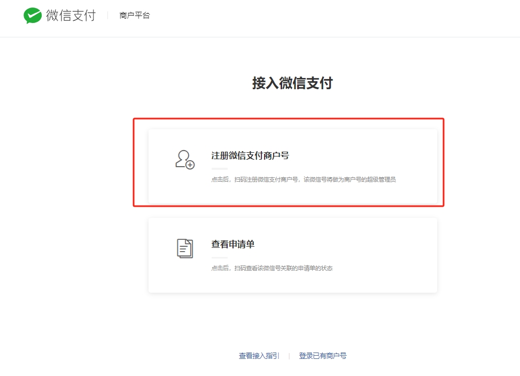Click the vertical divider beside 商户平台
This screenshot has height=376, width=520.
click(x=108, y=15)
